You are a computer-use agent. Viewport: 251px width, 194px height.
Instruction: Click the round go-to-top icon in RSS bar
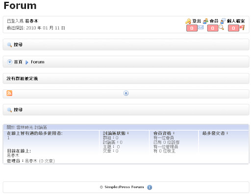(x=126, y=93)
